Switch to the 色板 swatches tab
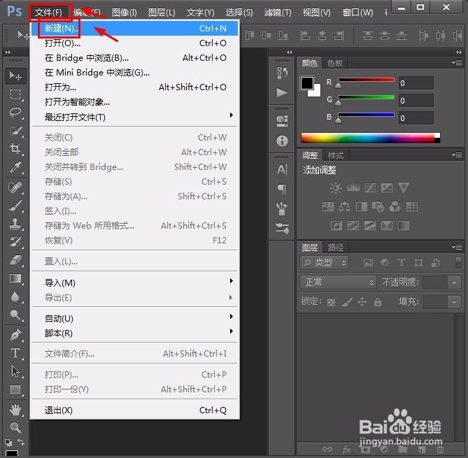468x458 pixels. point(335,63)
